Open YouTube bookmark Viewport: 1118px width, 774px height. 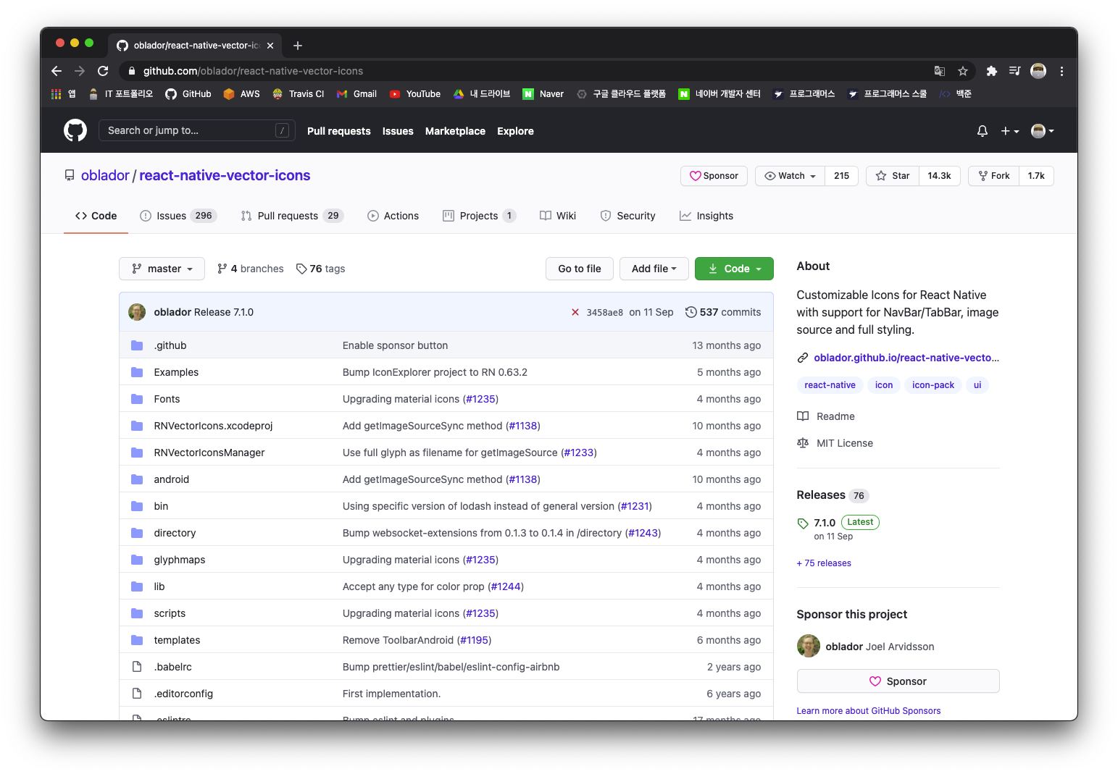415,94
